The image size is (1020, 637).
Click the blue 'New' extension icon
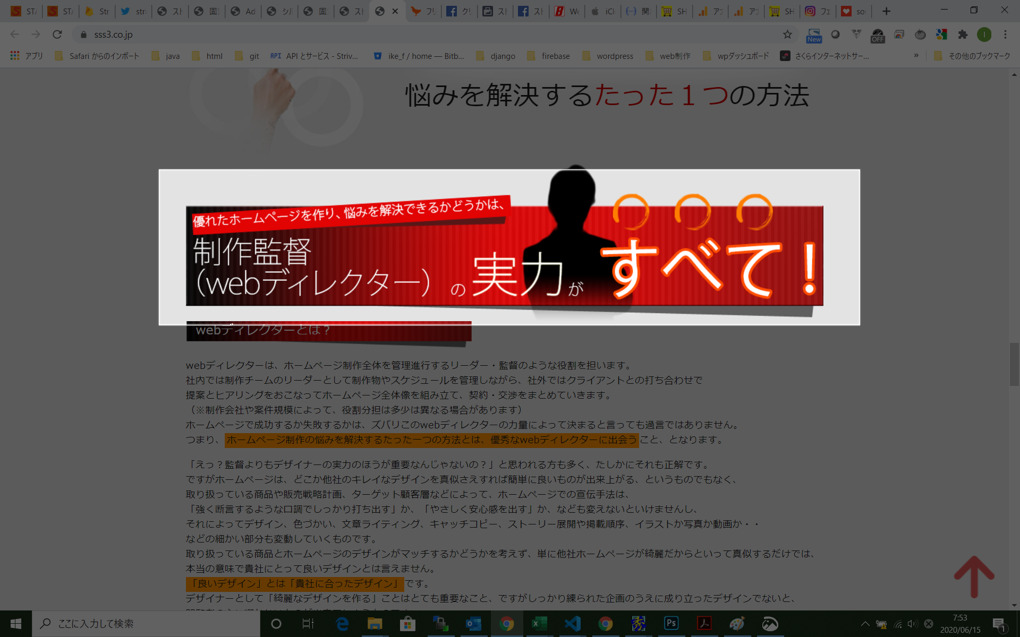814,35
